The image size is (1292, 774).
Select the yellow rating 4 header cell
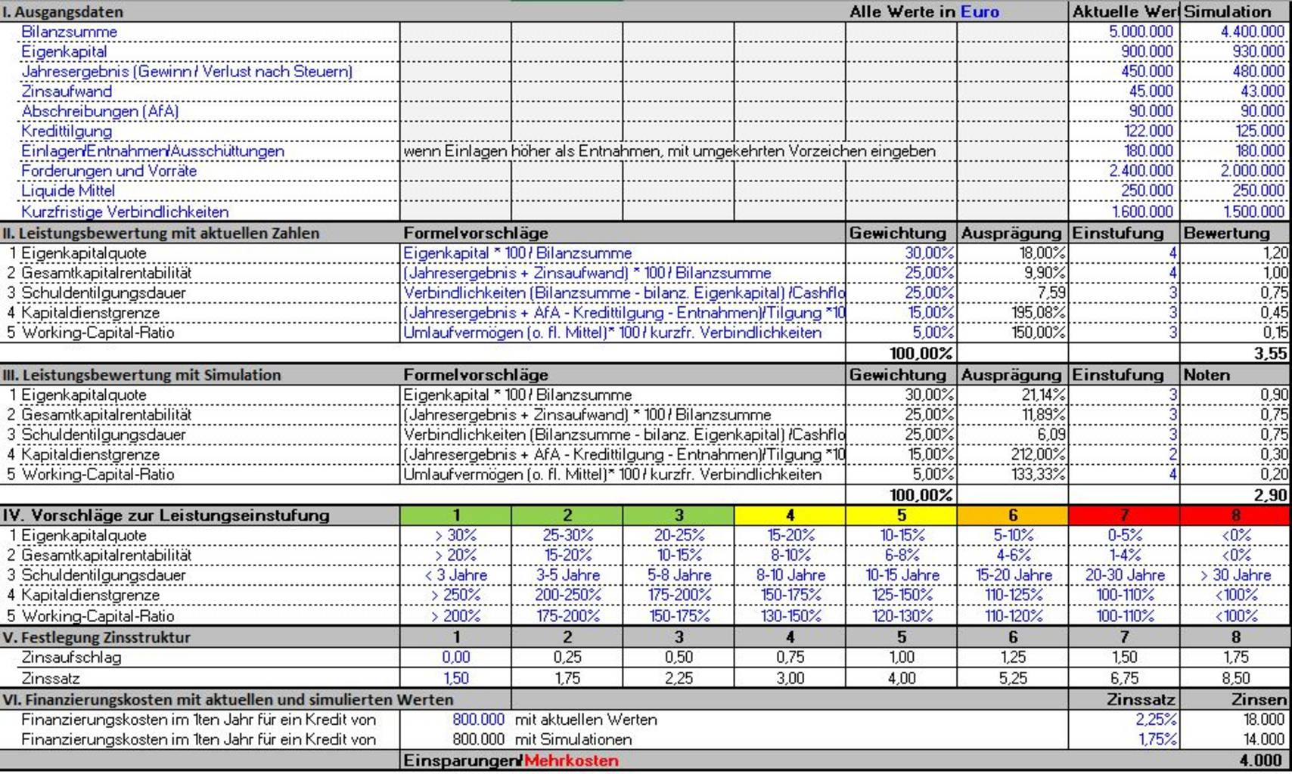789,515
